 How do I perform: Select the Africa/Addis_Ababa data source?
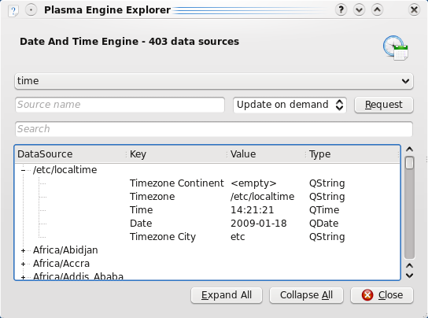click(x=78, y=276)
